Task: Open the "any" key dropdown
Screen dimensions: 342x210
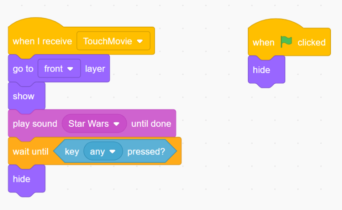Action: pos(103,151)
